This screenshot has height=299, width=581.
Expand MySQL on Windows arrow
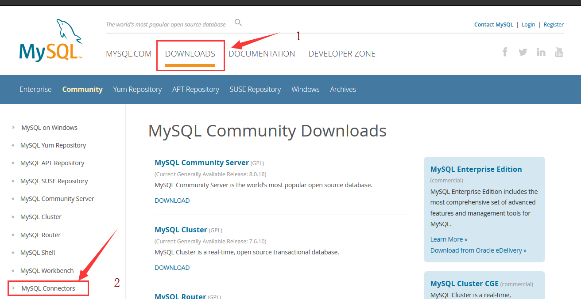[x=13, y=127]
